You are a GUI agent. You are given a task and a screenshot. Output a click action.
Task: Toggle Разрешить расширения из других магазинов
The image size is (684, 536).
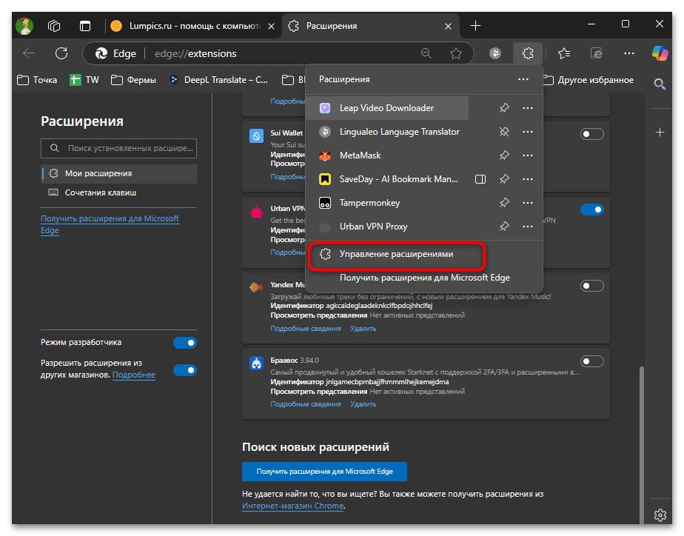pos(185,370)
